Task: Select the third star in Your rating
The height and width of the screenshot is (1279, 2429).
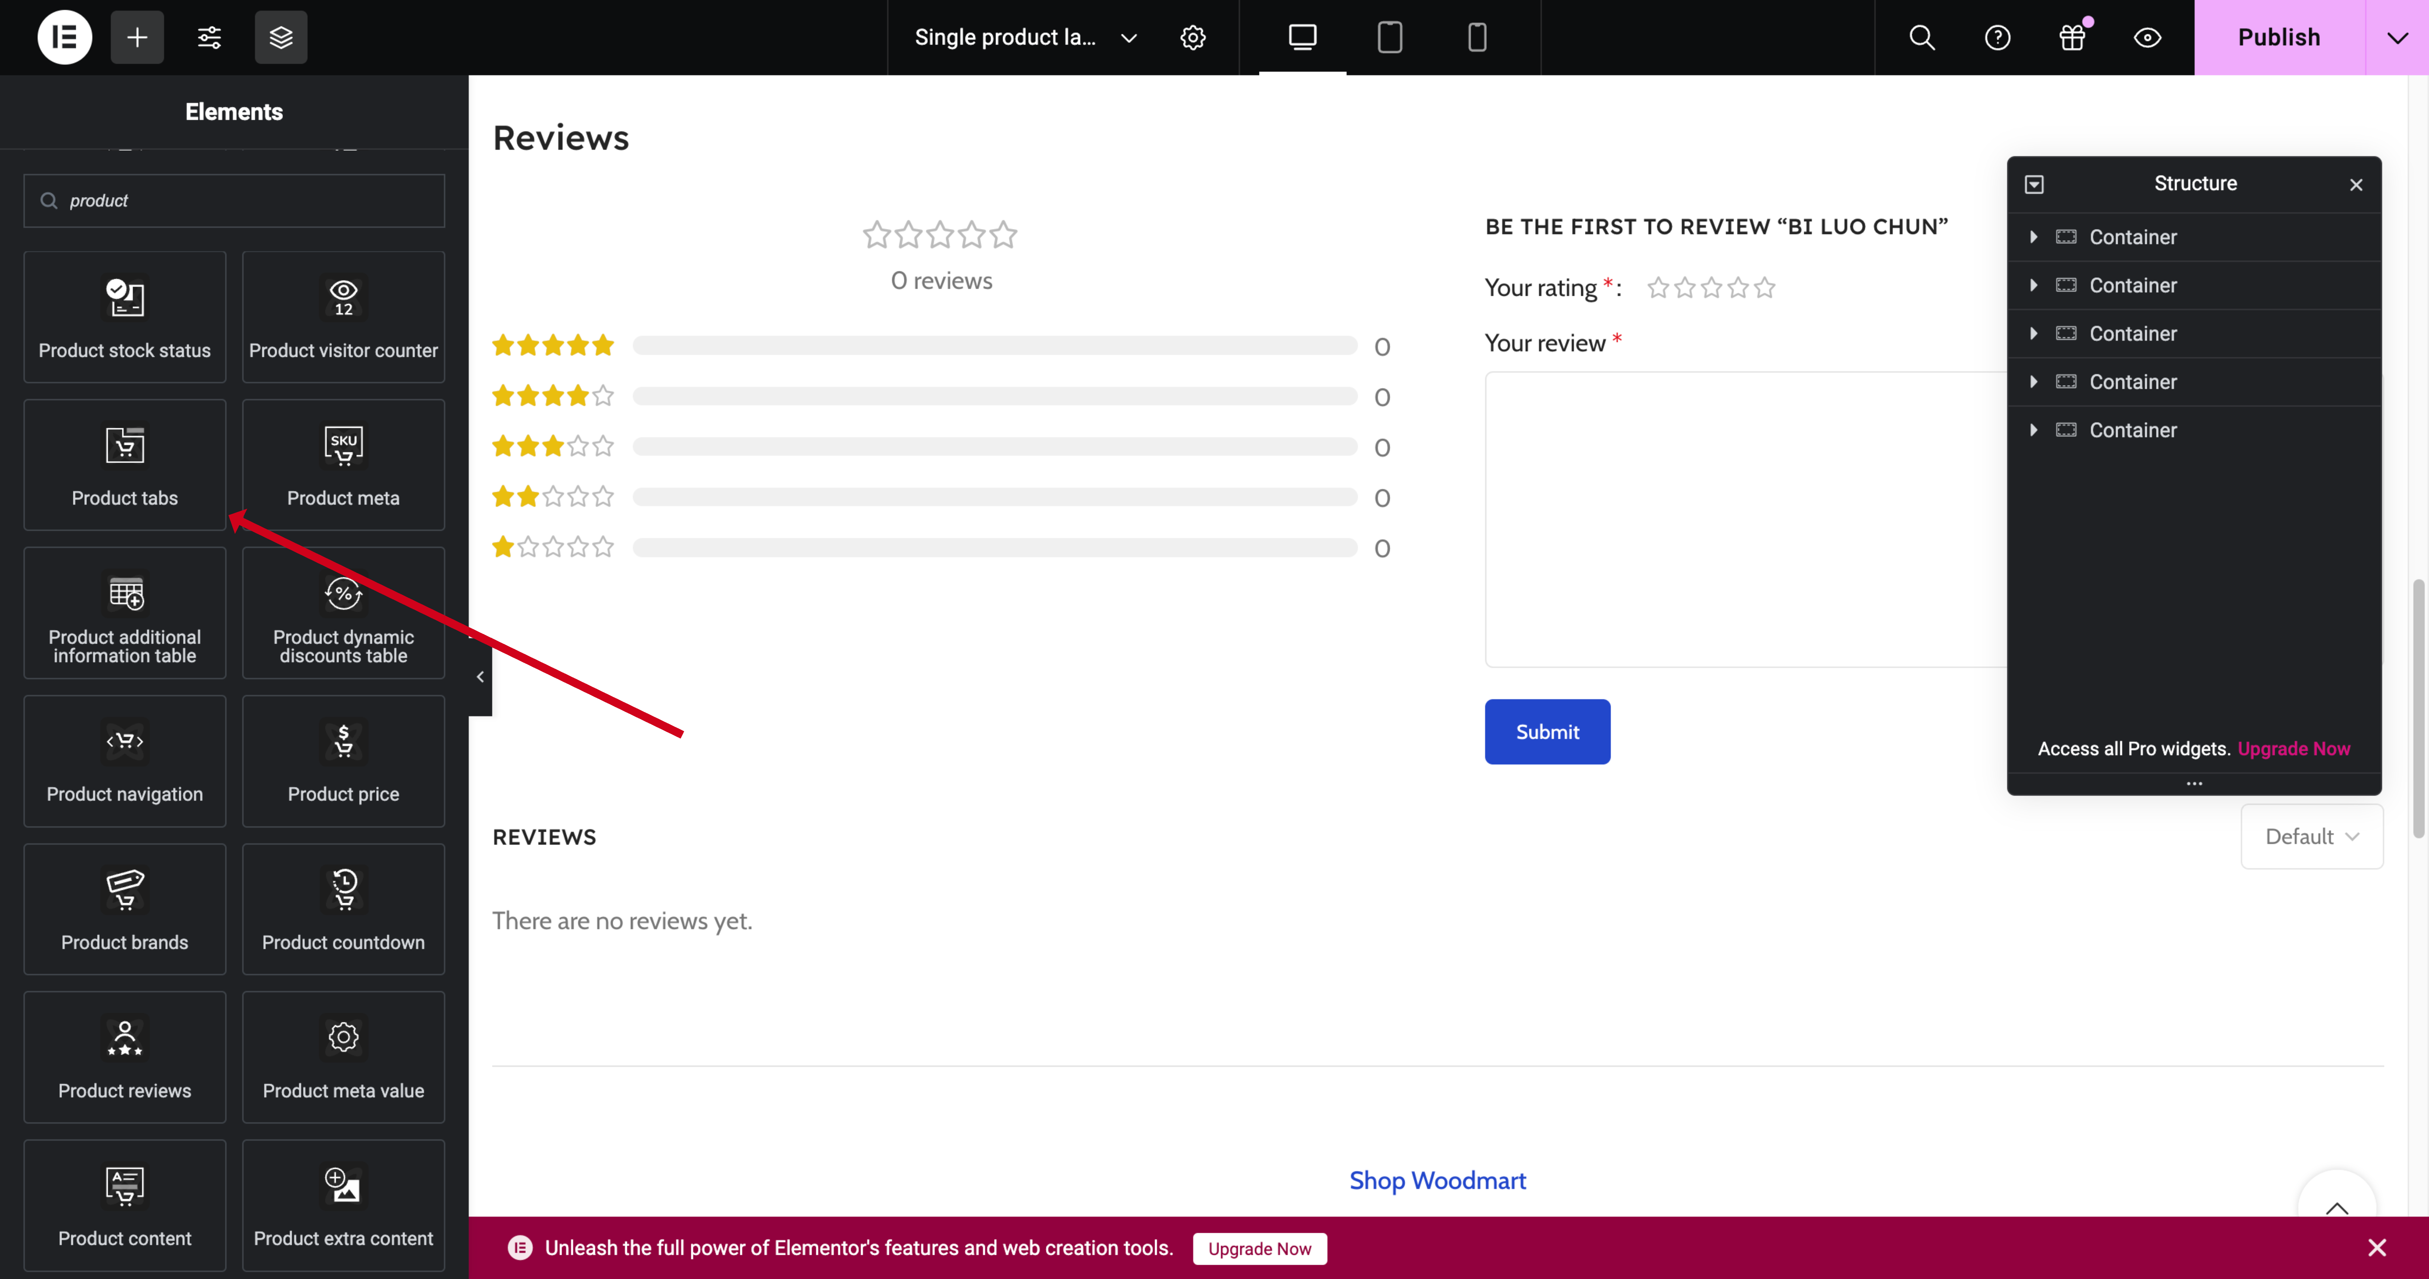Action: click(x=1711, y=287)
